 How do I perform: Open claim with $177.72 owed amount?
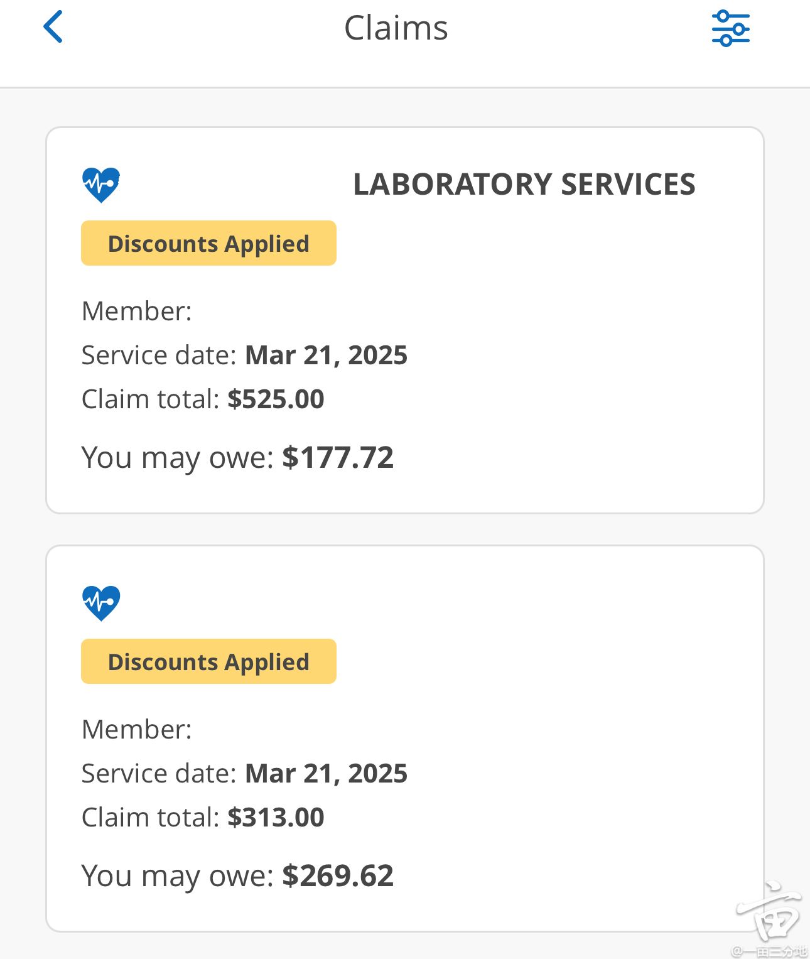click(x=405, y=320)
